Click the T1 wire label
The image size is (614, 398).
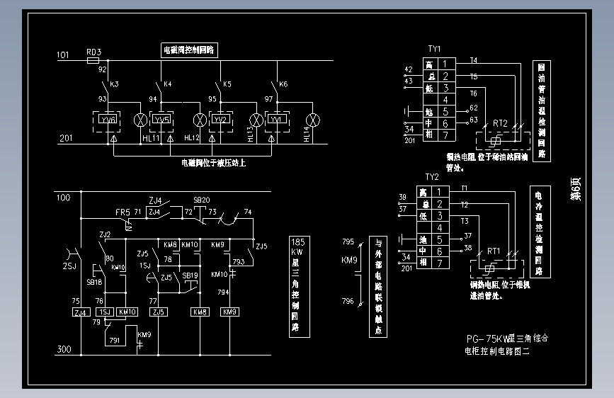(465, 188)
